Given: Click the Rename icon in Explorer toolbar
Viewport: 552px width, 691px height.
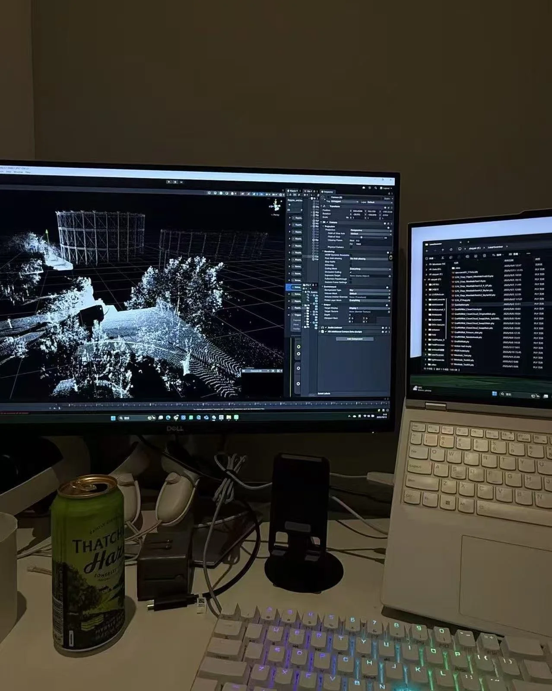Looking at the screenshot, I should (x=467, y=257).
